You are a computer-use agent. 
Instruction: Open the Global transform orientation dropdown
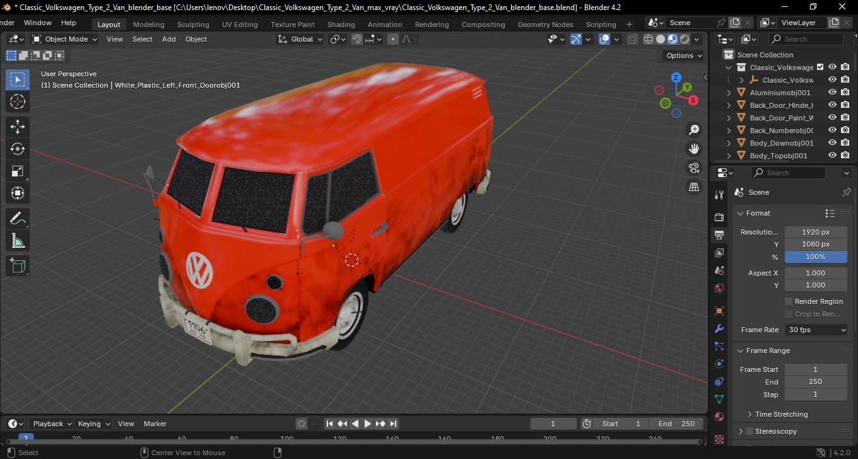pos(300,39)
